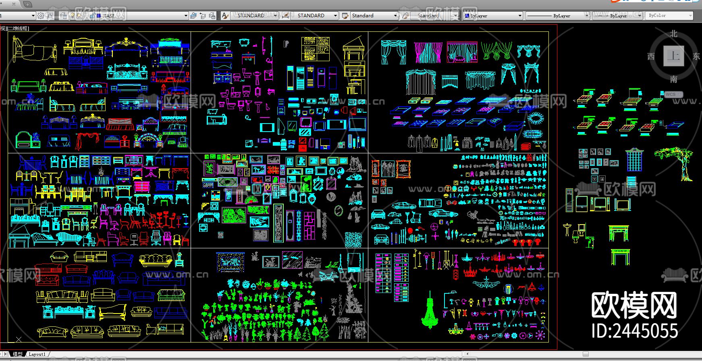Click the ViewCube 上 (top) face
The height and width of the screenshot is (361, 702).
tap(673, 56)
